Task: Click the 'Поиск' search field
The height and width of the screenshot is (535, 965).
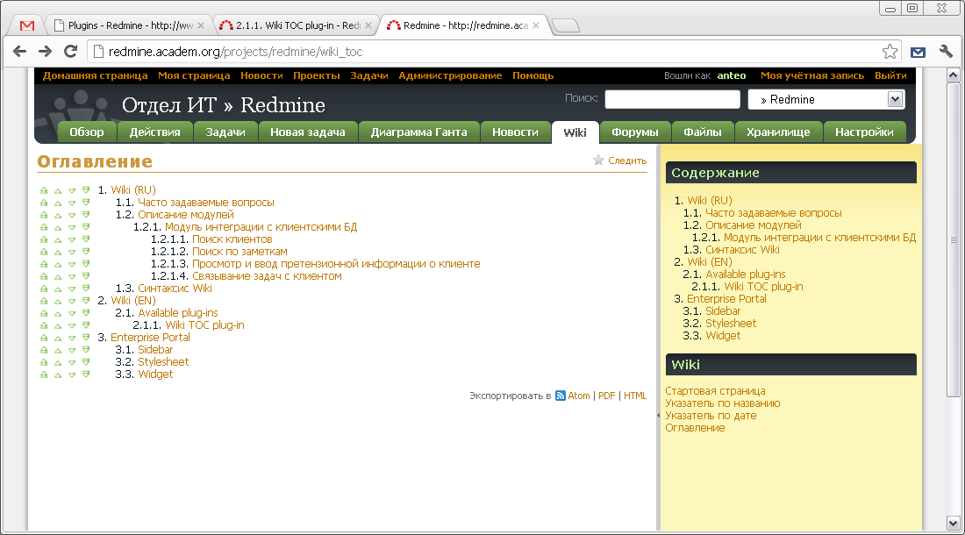Action: (673, 100)
